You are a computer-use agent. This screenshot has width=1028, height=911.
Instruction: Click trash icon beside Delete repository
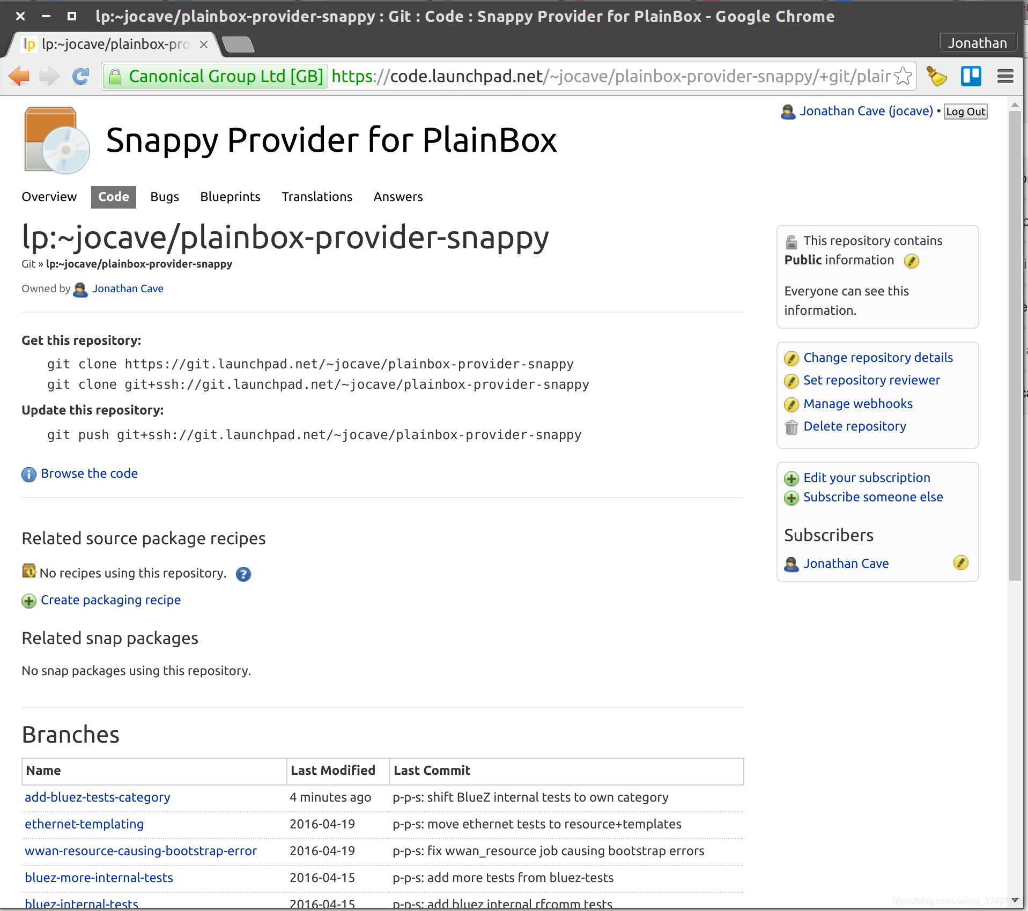click(x=792, y=427)
